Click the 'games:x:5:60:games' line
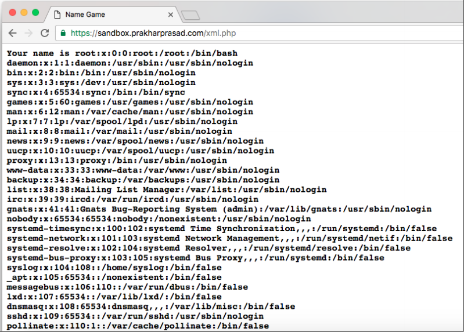The image size is (464, 332). click(x=130, y=102)
